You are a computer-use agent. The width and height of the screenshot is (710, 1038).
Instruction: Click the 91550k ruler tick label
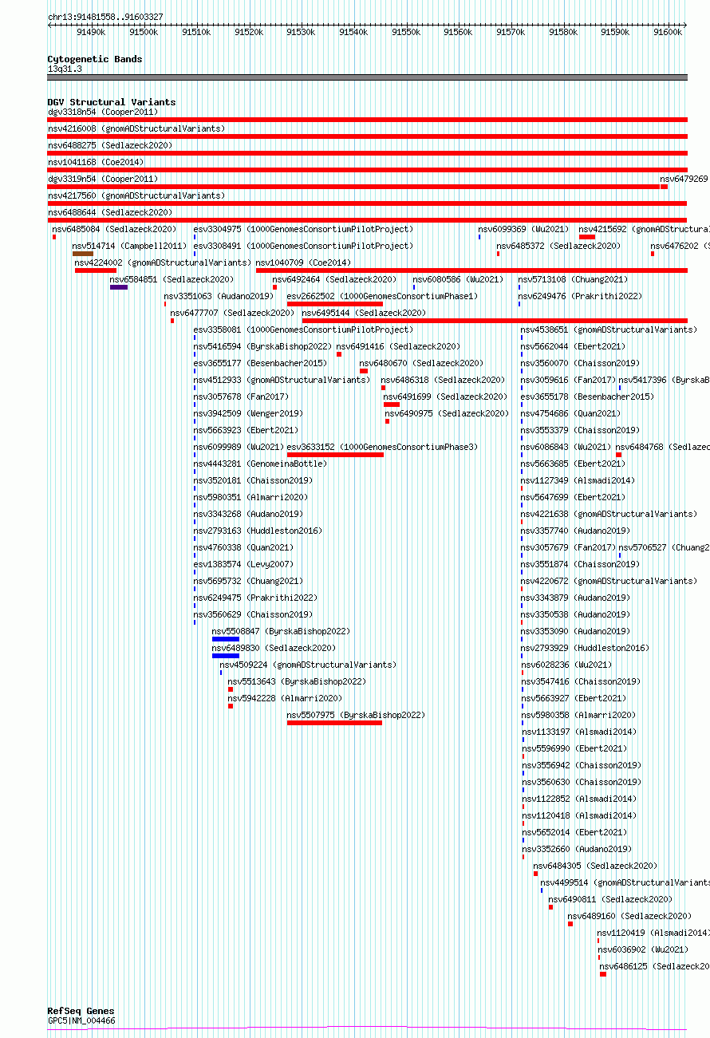[x=406, y=32]
